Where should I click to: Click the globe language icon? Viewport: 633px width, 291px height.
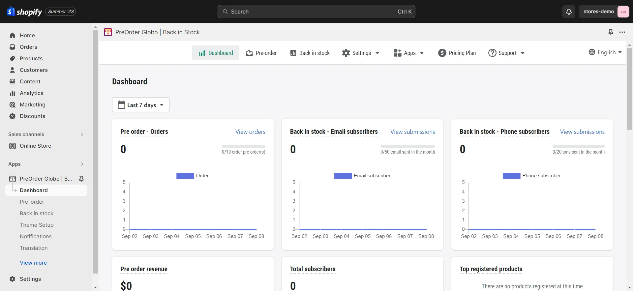coord(592,52)
